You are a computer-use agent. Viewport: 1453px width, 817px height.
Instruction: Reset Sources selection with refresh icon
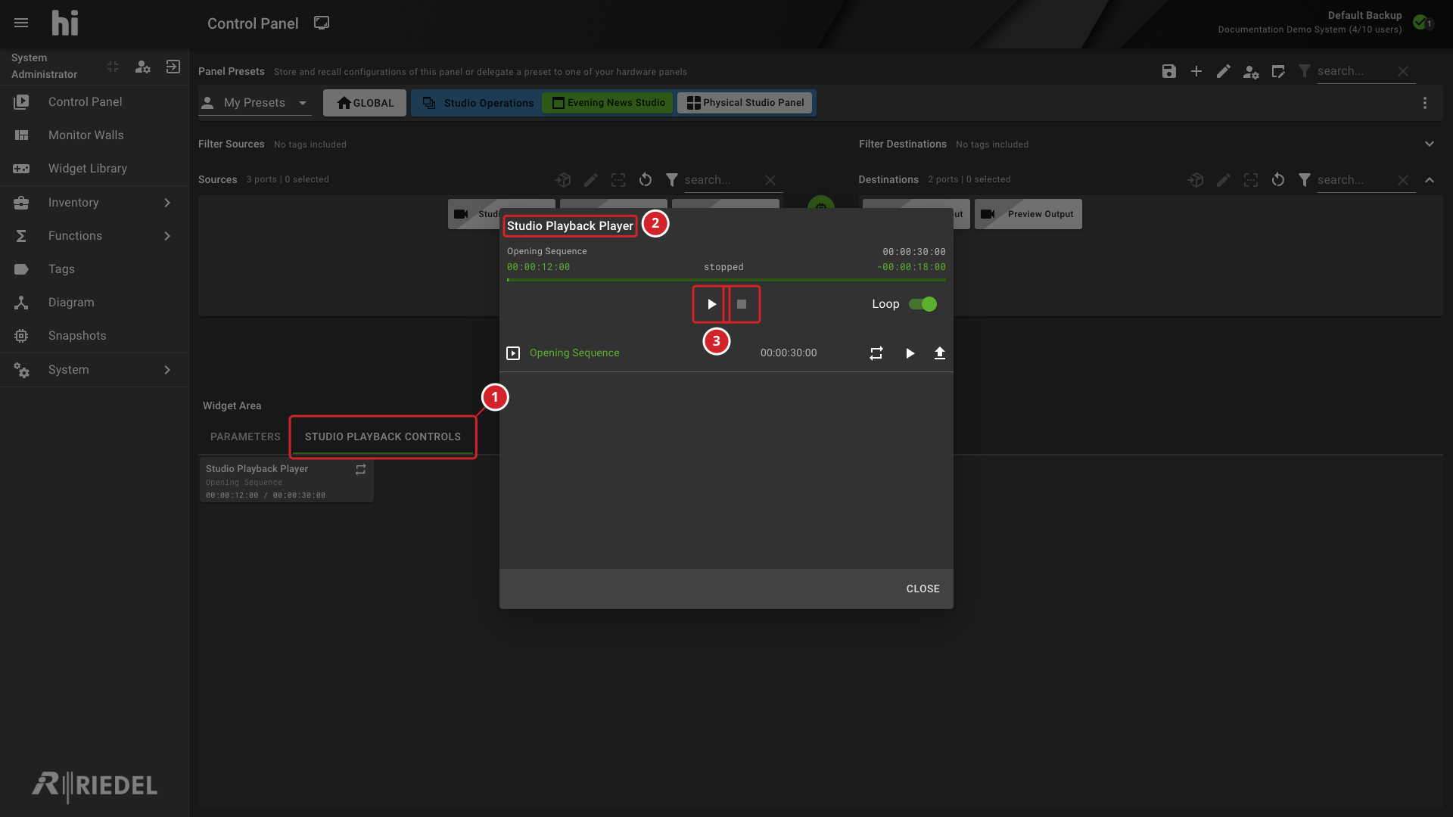646,180
